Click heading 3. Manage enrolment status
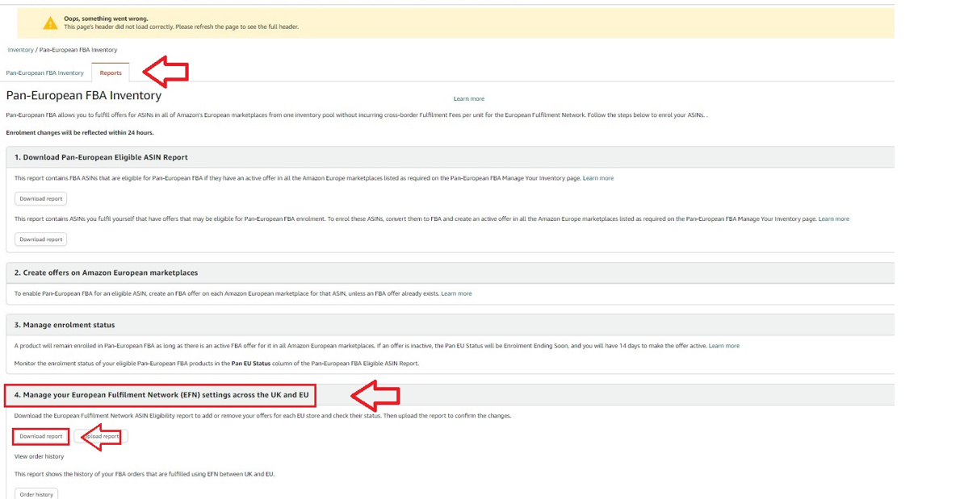 tap(65, 325)
